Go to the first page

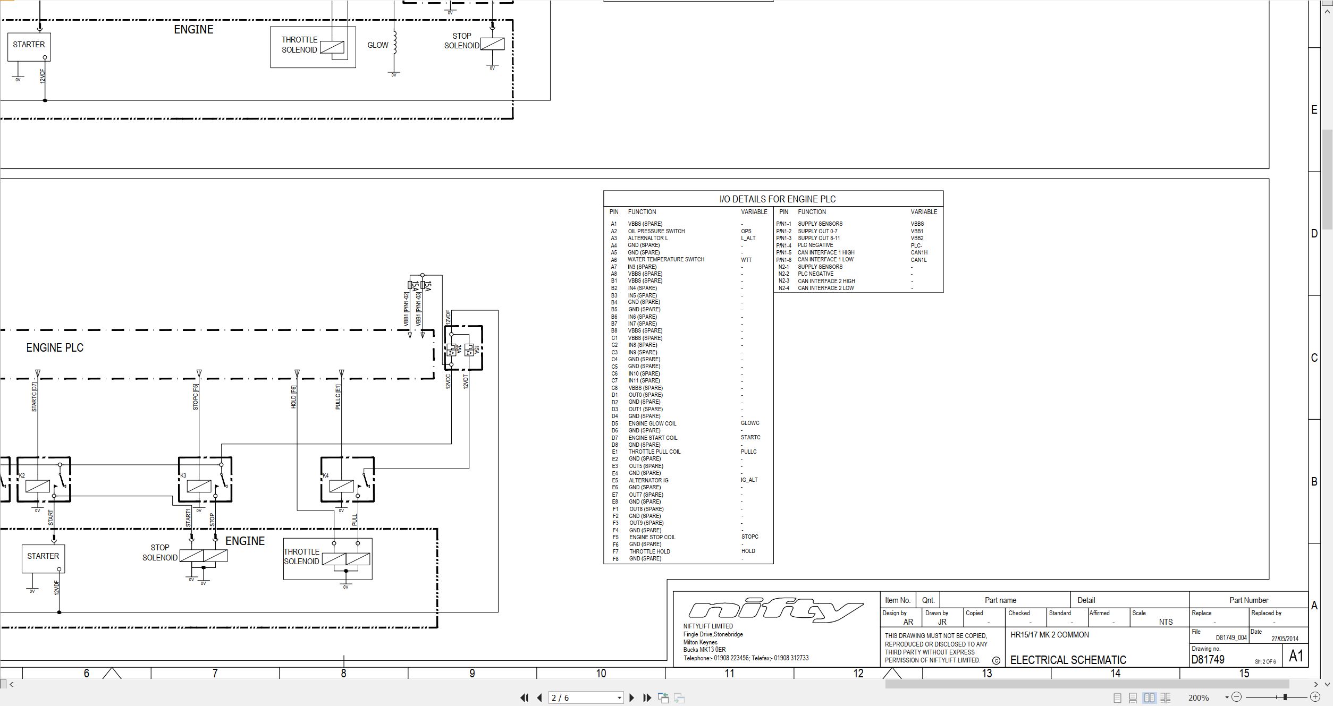[524, 698]
